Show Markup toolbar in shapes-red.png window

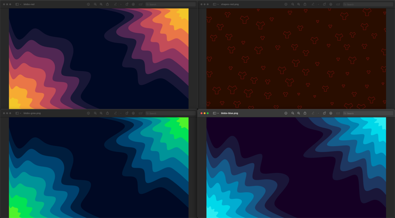click(331, 4)
